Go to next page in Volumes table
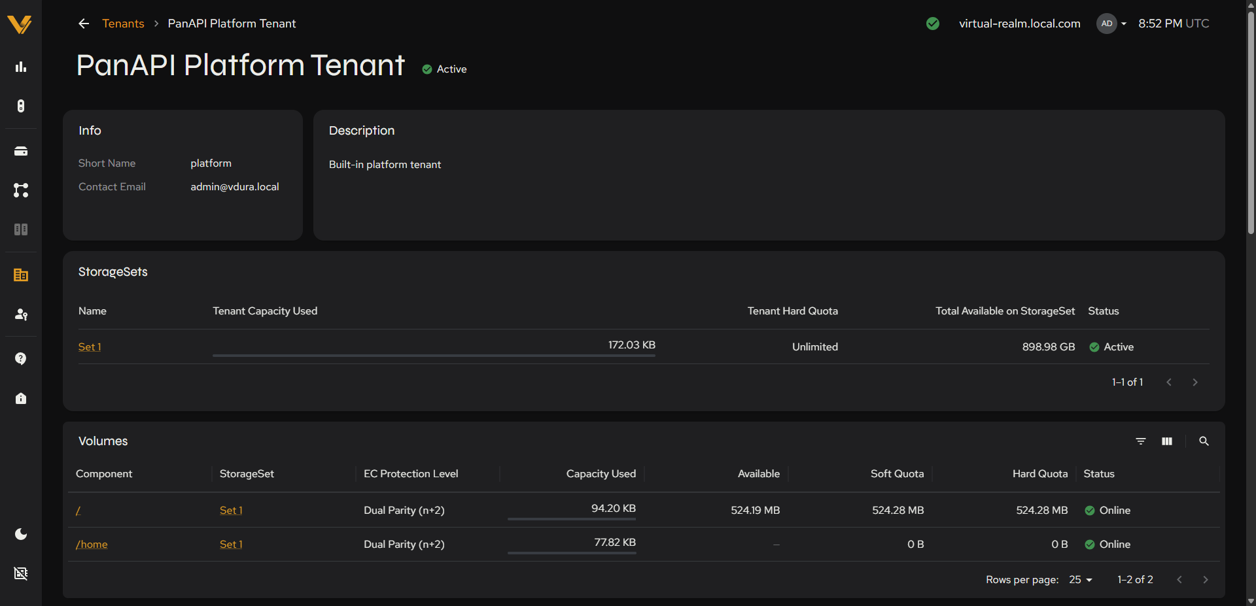 coord(1206,580)
